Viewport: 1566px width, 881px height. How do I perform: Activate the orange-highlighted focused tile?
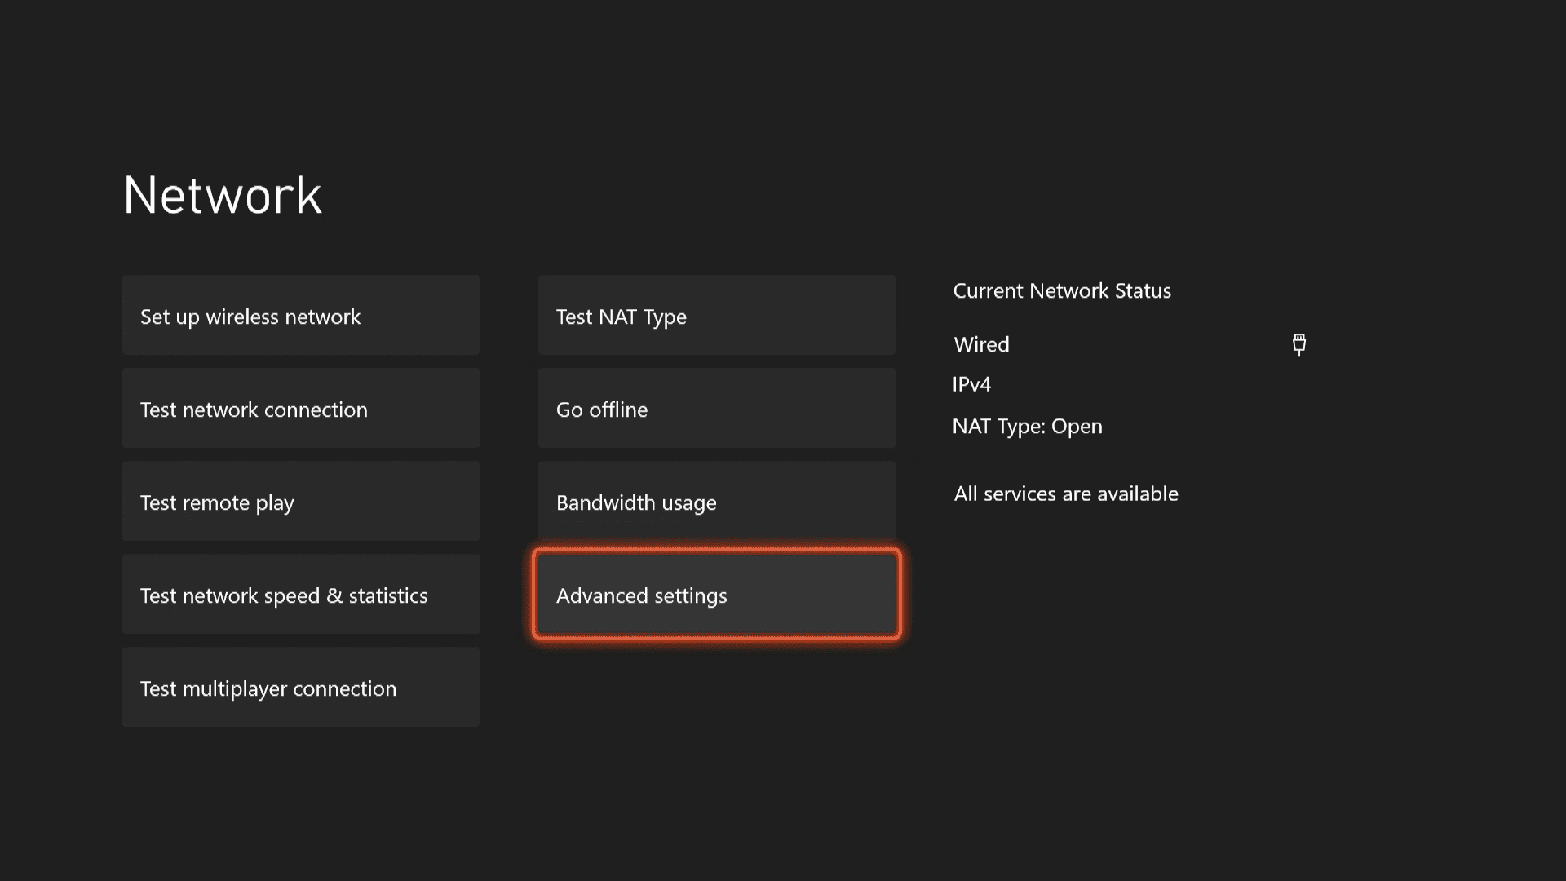pos(716,595)
